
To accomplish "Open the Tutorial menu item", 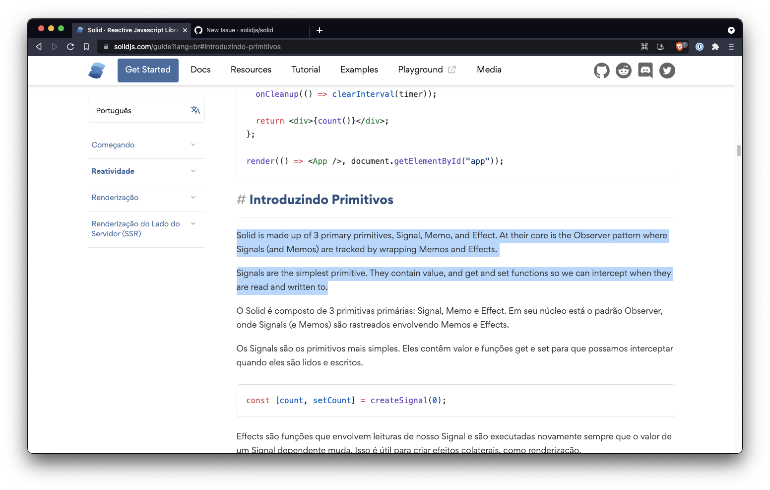I will pos(306,70).
